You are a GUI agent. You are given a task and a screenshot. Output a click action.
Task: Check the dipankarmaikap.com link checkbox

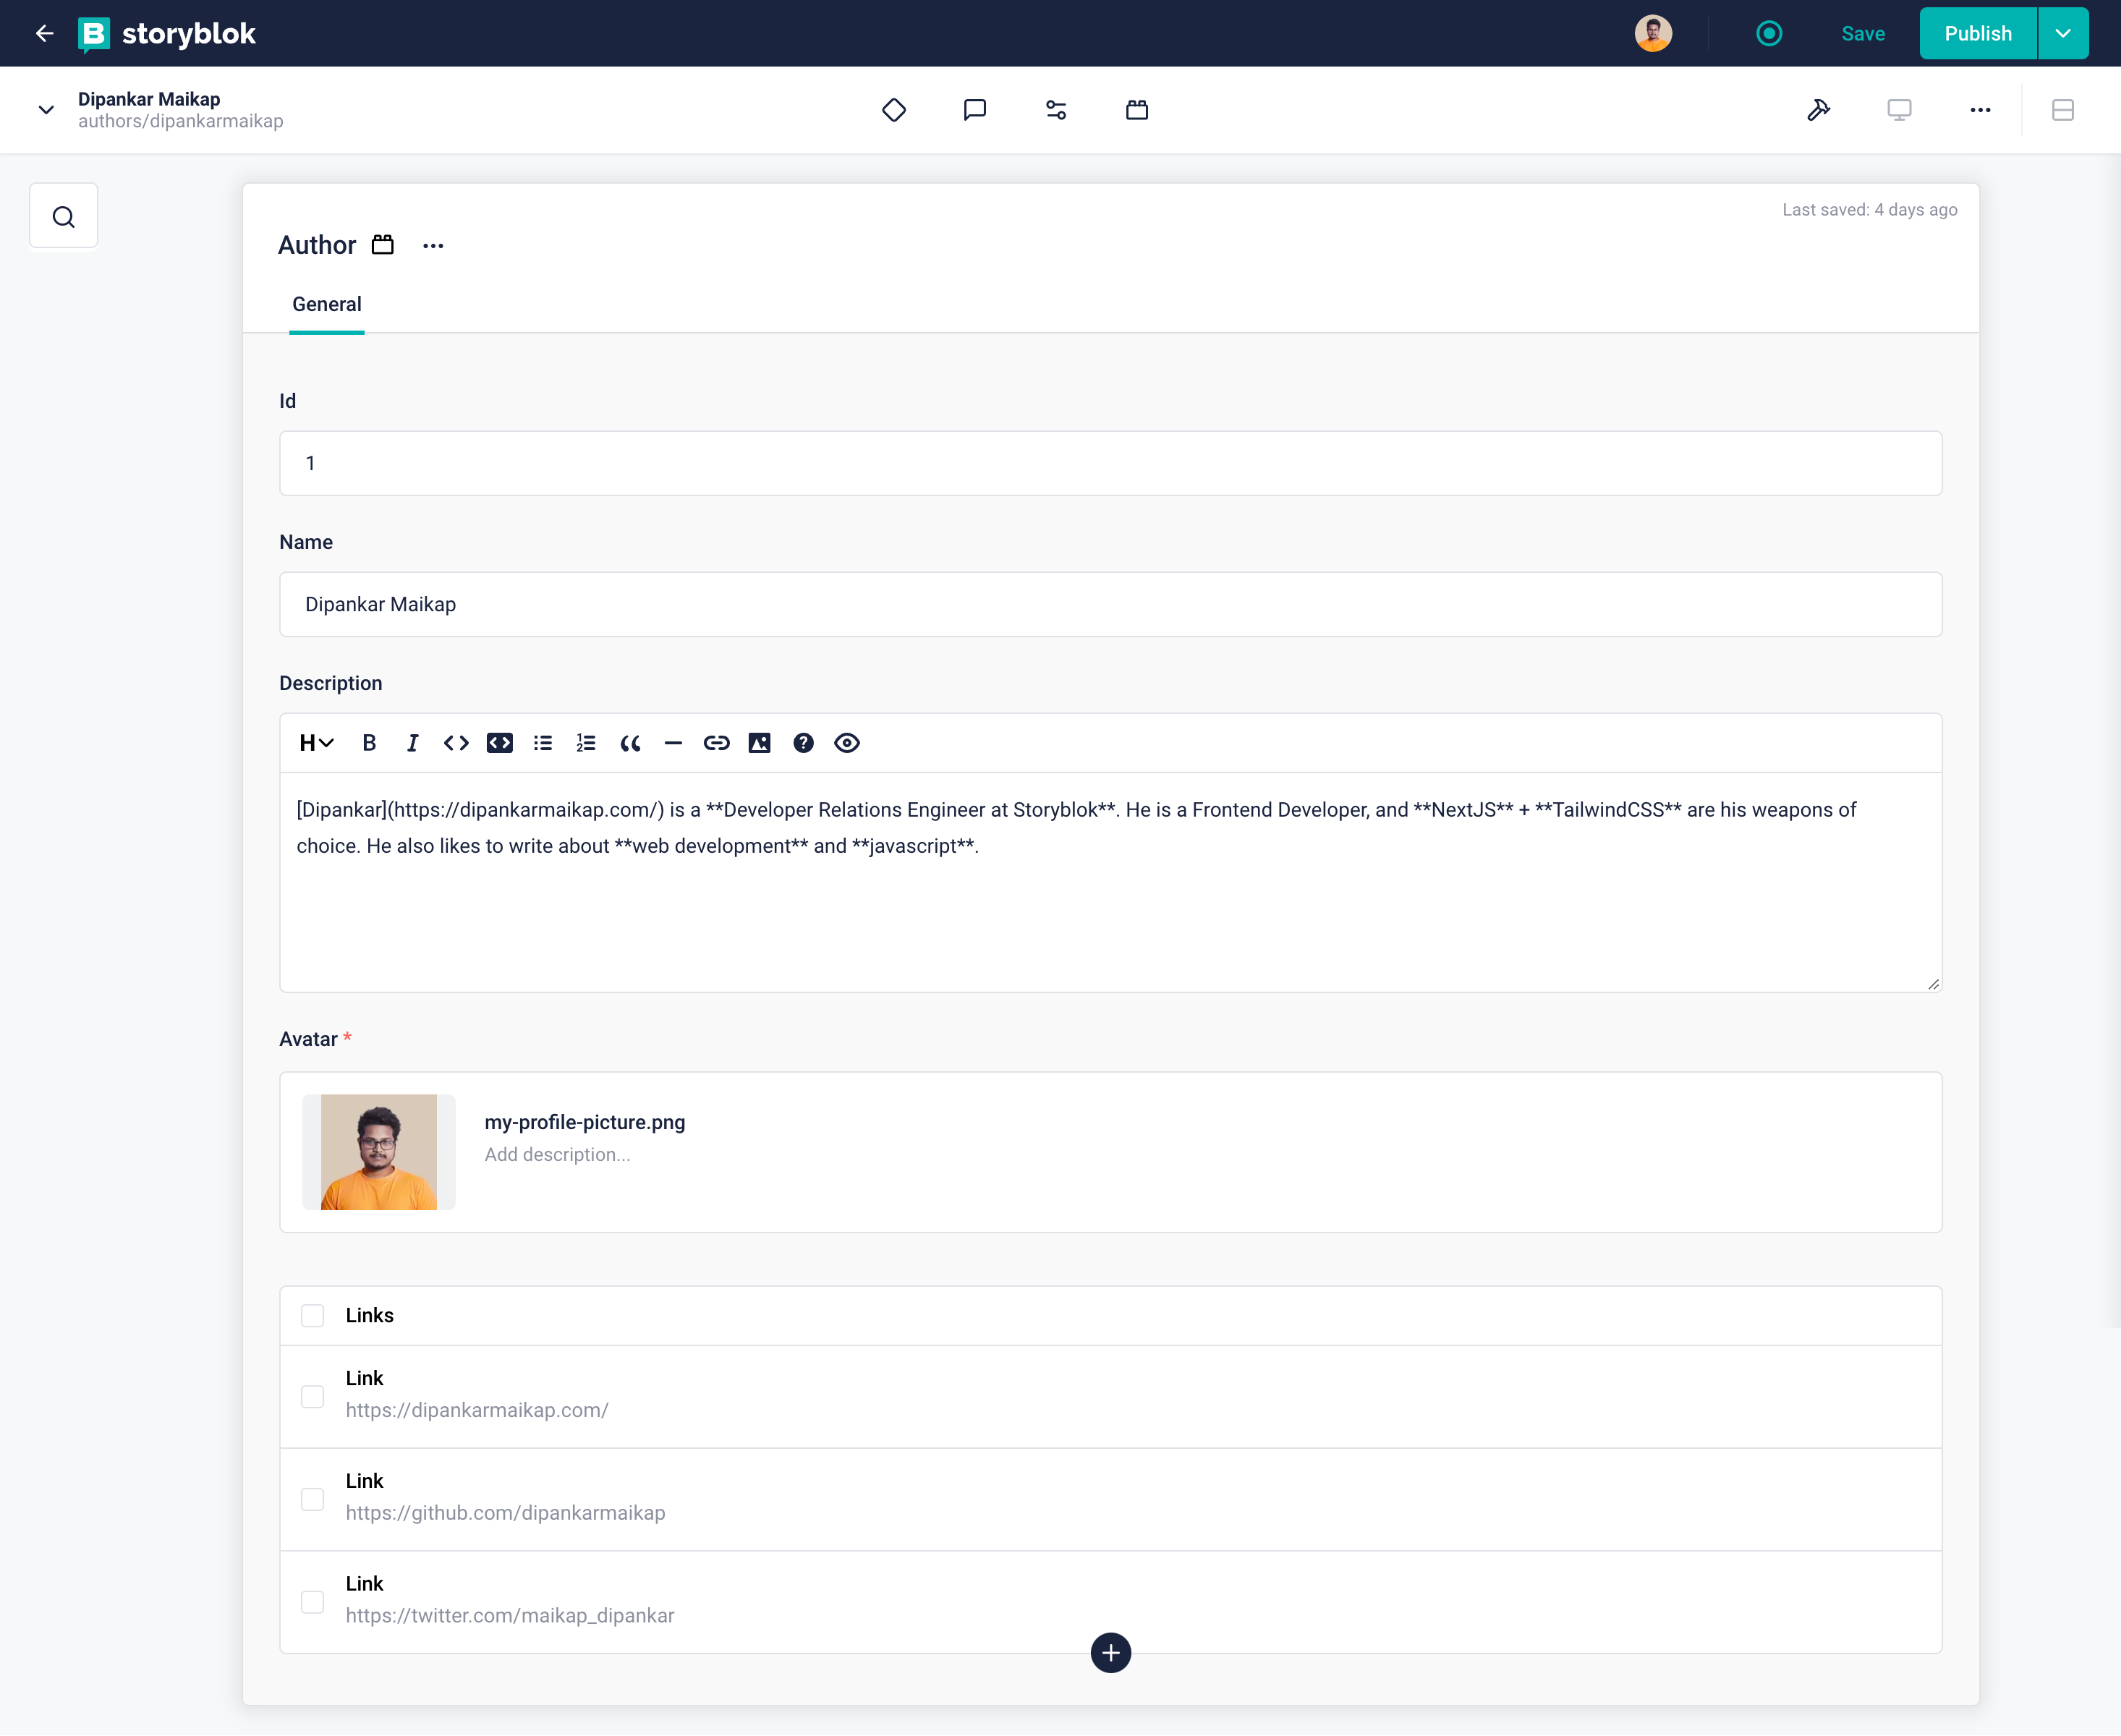click(313, 1397)
